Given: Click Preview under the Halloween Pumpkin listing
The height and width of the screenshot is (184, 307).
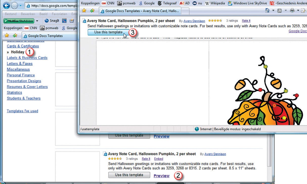Looking at the screenshot, I should pos(162,176).
